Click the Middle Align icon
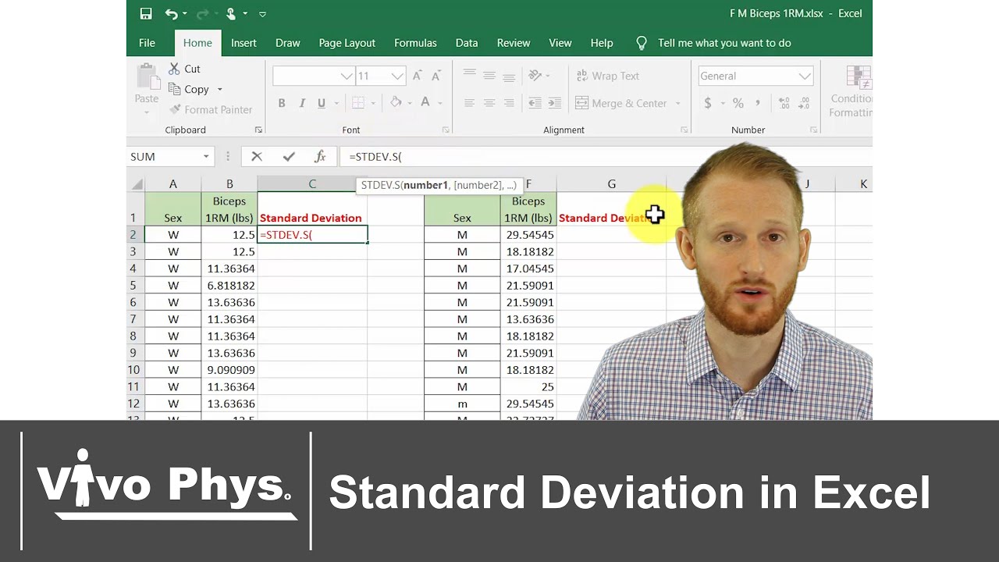The image size is (999, 562). point(489,75)
